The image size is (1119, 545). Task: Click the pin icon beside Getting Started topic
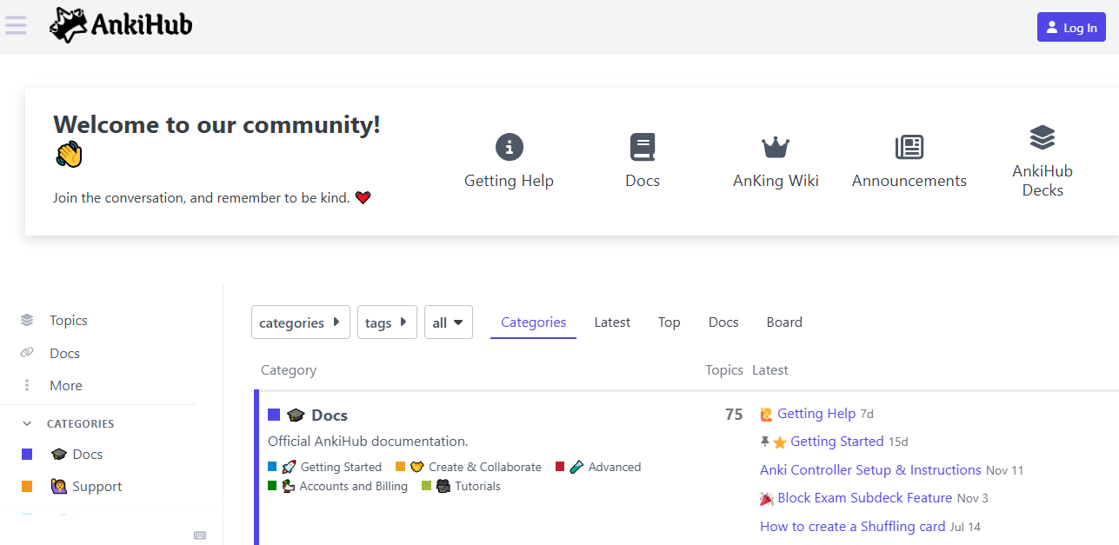765,442
